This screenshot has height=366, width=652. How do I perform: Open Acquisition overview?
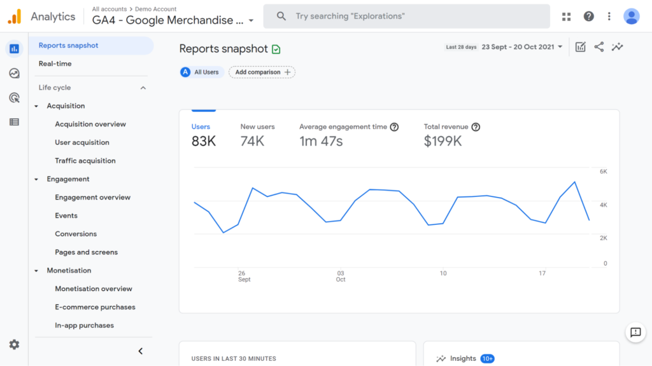pos(90,124)
